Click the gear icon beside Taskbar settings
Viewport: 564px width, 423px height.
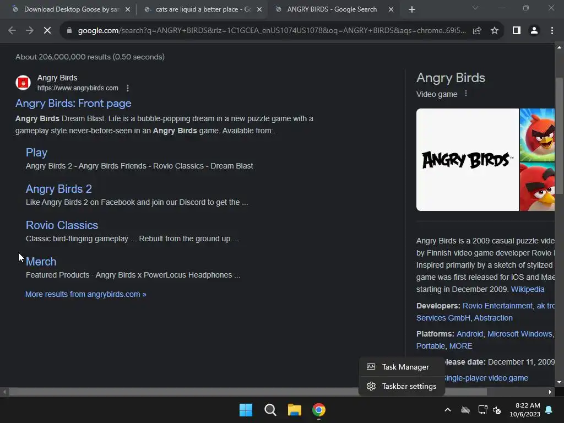371,386
